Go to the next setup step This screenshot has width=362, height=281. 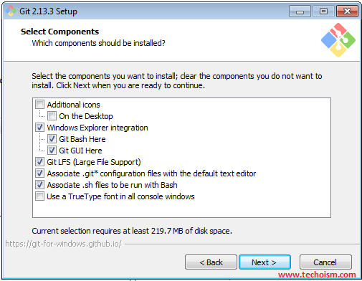click(x=265, y=262)
